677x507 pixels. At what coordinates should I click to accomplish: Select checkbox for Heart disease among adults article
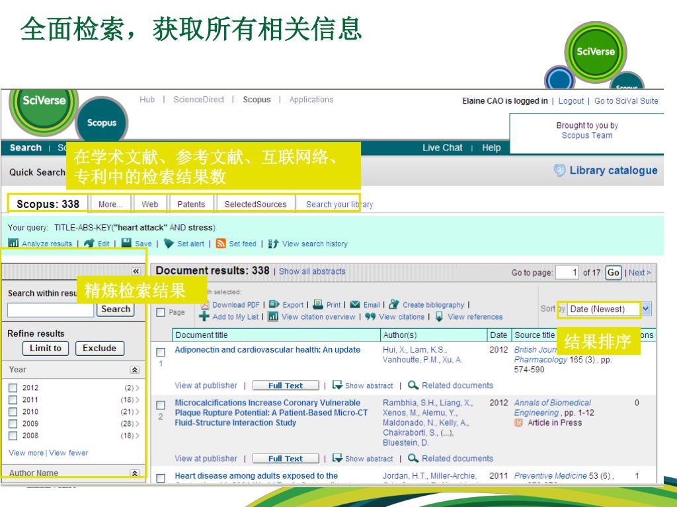(x=161, y=478)
